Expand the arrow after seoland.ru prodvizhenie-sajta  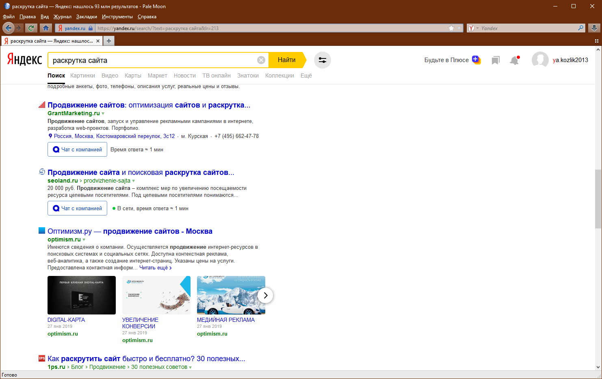click(x=134, y=181)
